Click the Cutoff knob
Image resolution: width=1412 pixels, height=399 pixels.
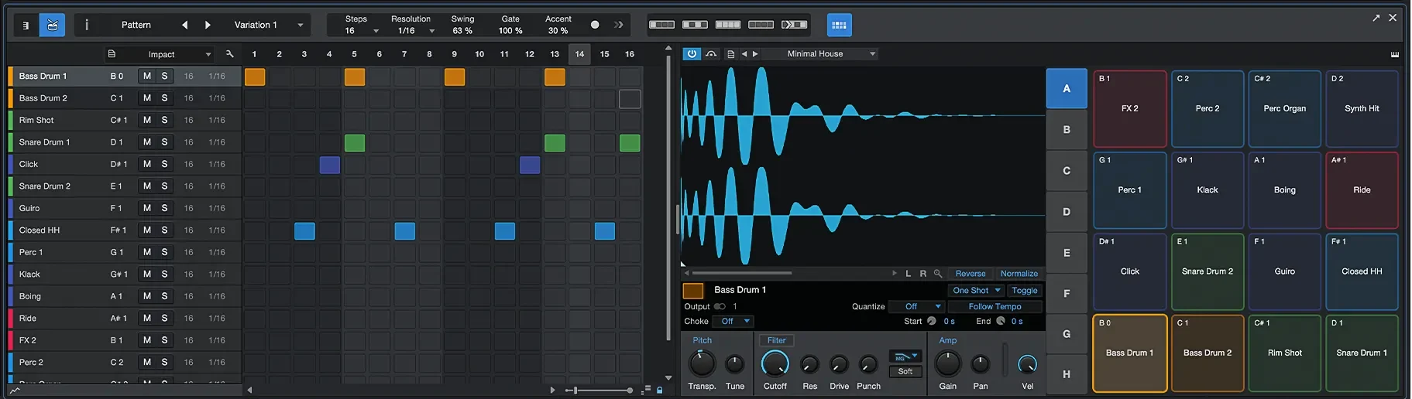pyautogui.click(x=775, y=363)
